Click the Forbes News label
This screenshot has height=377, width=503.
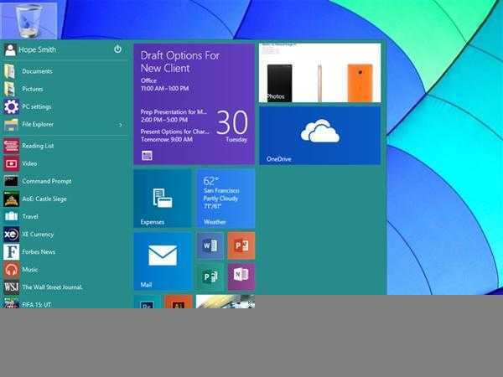[39, 252]
